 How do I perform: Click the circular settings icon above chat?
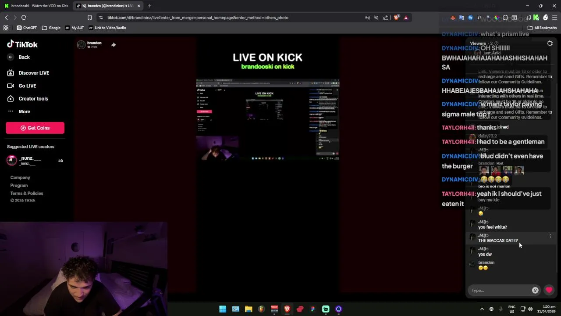(550, 43)
